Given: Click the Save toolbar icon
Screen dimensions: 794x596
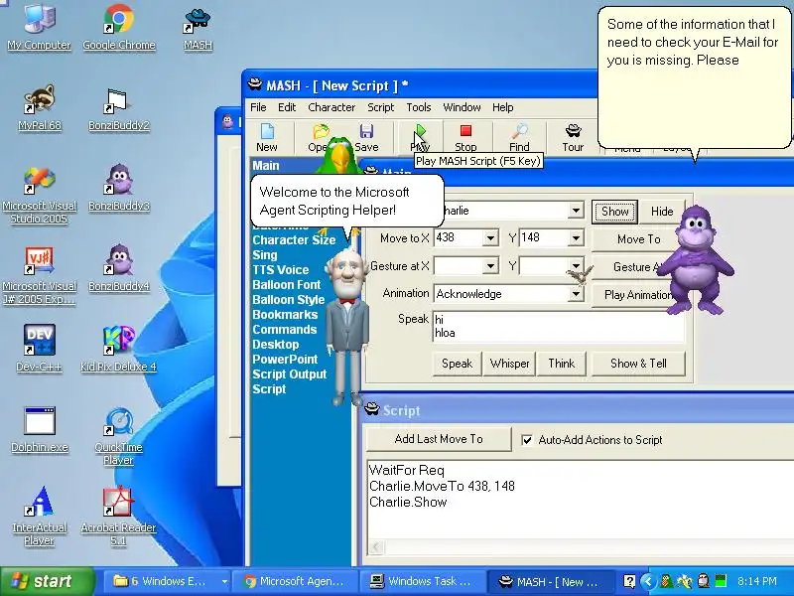Looking at the screenshot, I should (x=366, y=137).
